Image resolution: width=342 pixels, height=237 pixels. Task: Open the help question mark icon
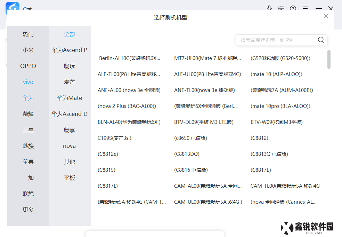tap(293, 8)
